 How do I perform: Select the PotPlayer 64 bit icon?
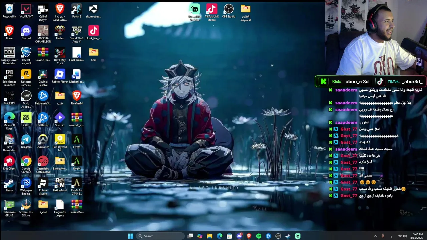pos(60,143)
